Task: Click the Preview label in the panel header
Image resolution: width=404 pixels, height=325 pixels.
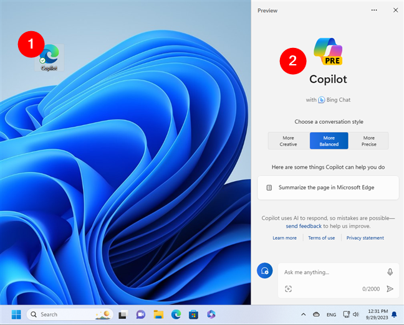Action: coord(267,11)
